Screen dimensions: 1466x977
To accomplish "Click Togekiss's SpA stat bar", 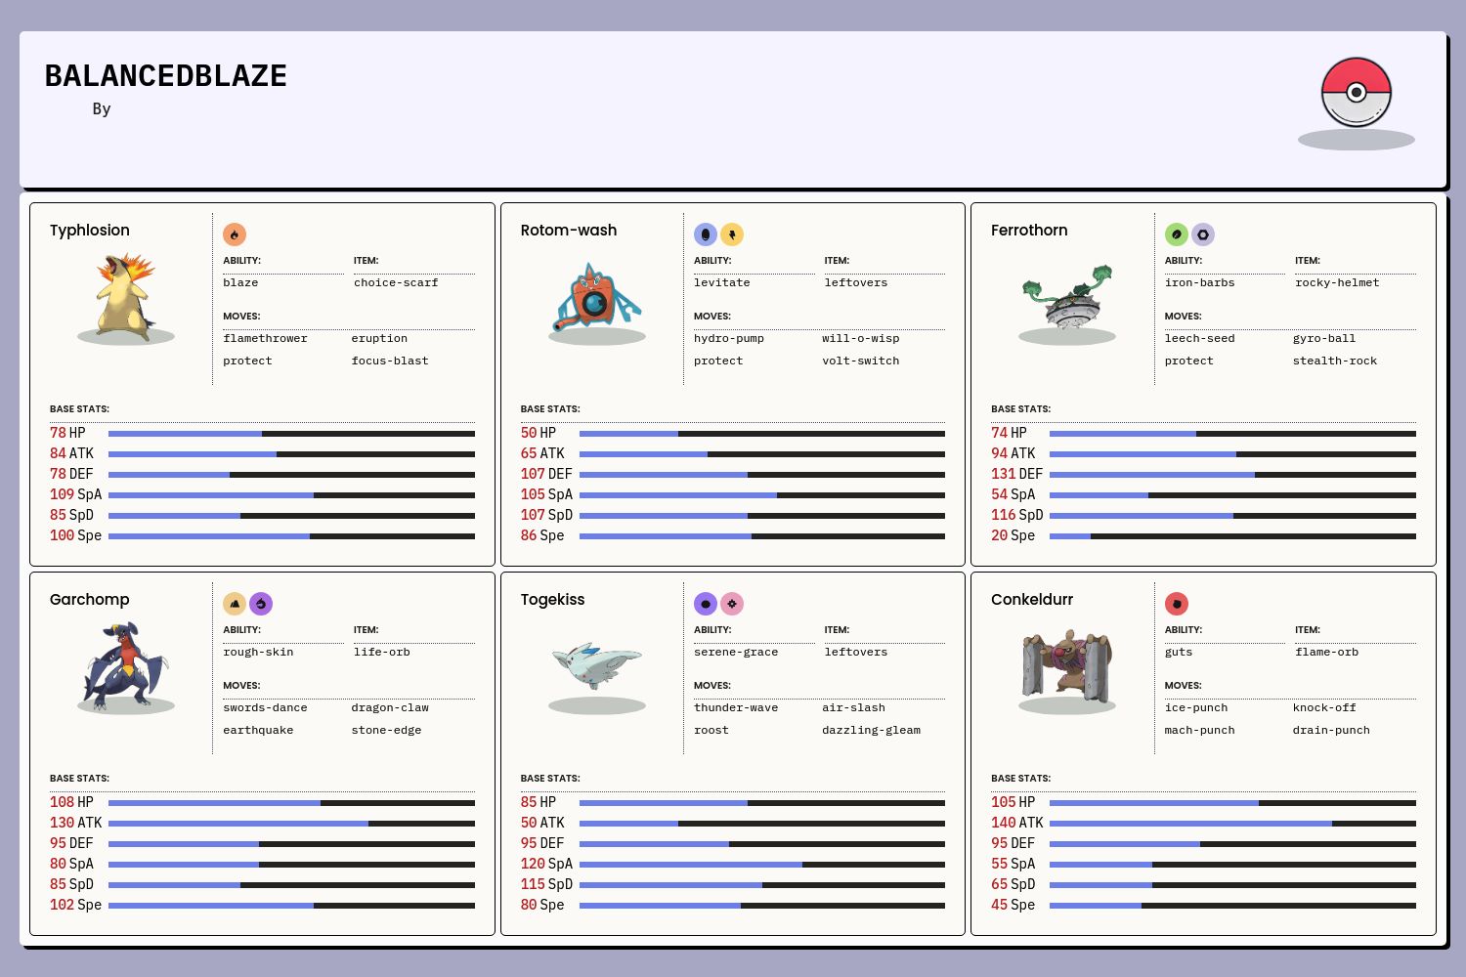I will (x=761, y=865).
